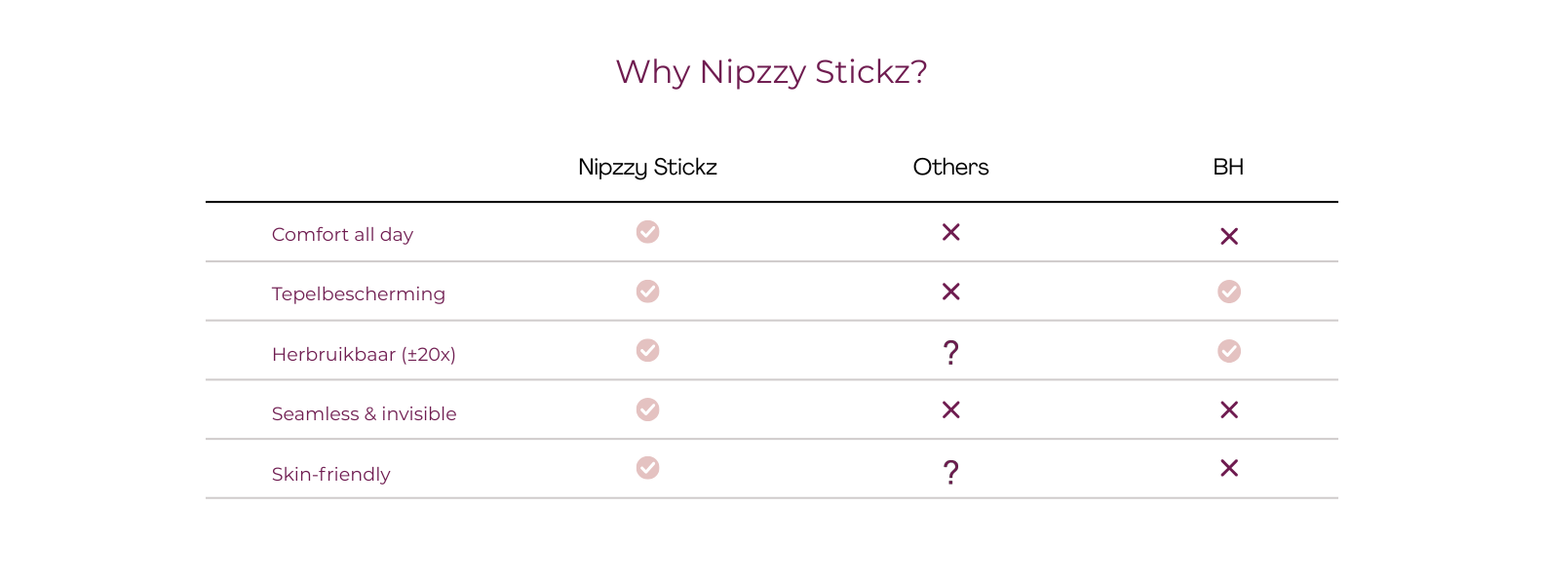1544x585 pixels.
Task: Click Others X mark in Tepelbescherming row
Action: click(x=951, y=292)
